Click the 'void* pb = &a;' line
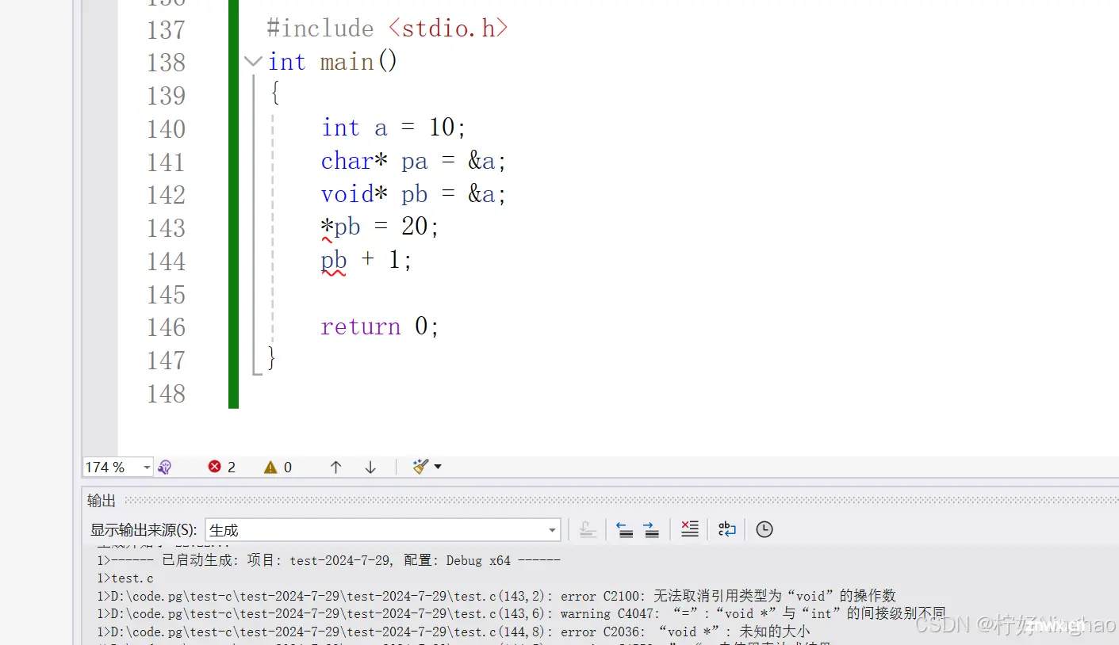Image resolution: width=1119 pixels, height=645 pixels. 413,195
